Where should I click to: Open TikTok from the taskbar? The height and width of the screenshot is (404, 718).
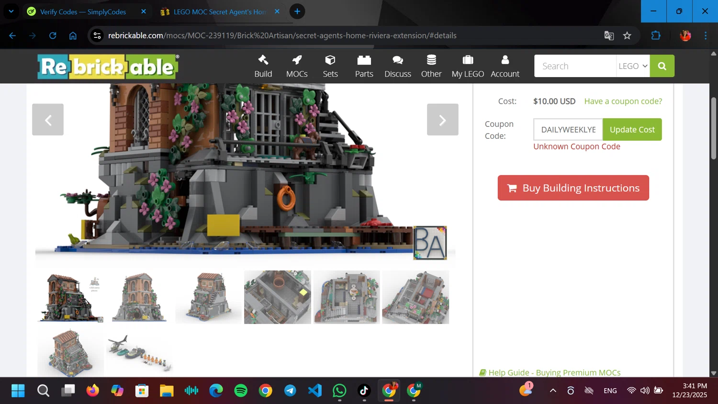364,391
